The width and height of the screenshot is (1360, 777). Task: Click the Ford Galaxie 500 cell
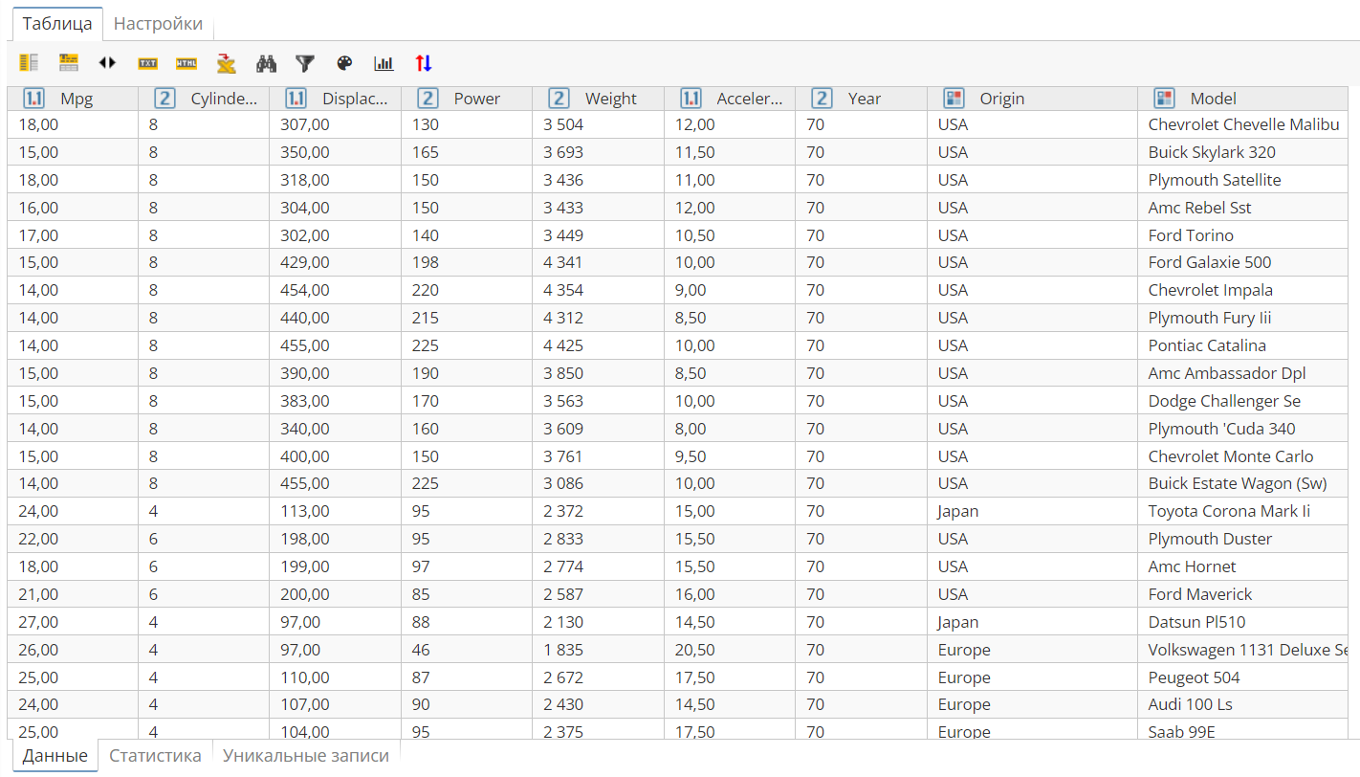coord(1243,262)
